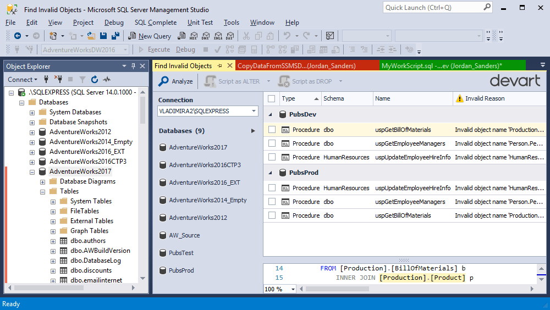The height and width of the screenshot is (310, 550).
Task: Select AW_Source in the databases list
Action: coord(184,235)
